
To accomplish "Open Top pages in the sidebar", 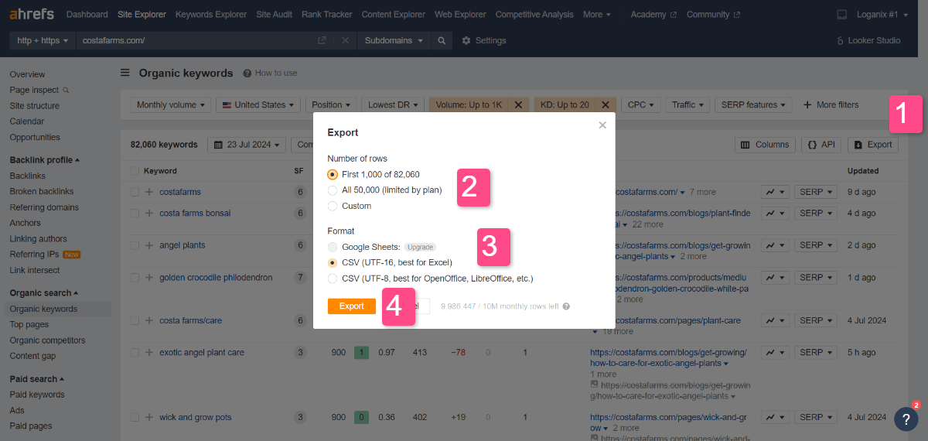I will tap(29, 325).
